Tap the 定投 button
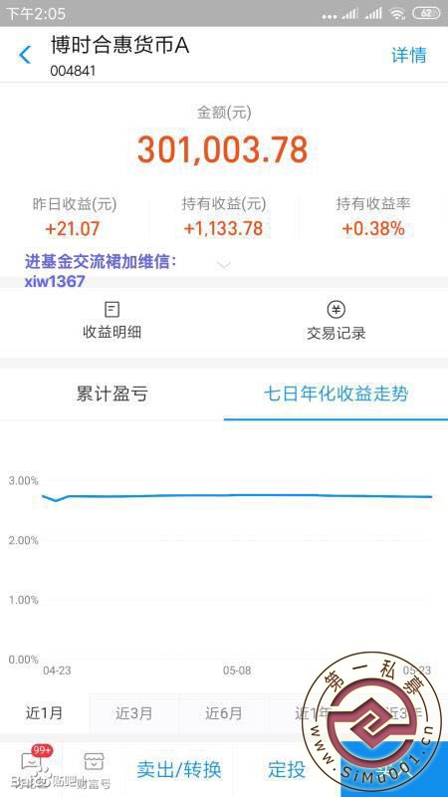 [287, 769]
